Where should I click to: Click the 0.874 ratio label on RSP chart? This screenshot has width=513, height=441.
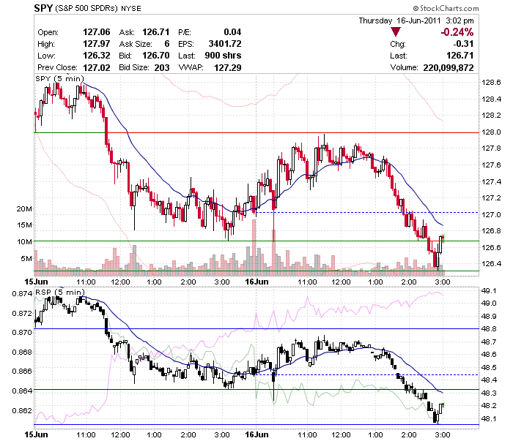(22, 294)
